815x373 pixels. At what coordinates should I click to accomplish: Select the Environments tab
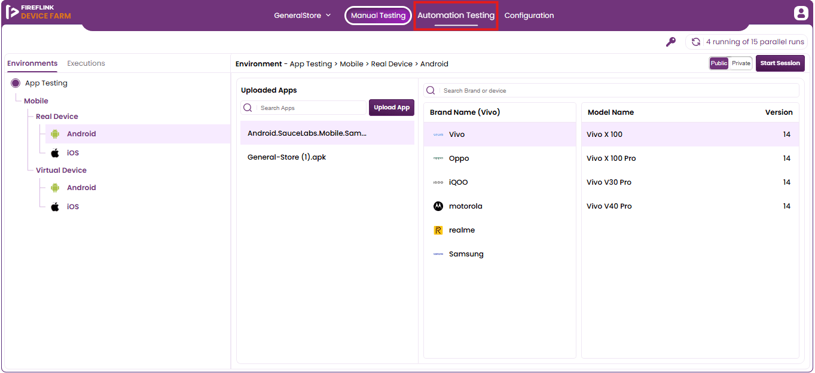32,63
